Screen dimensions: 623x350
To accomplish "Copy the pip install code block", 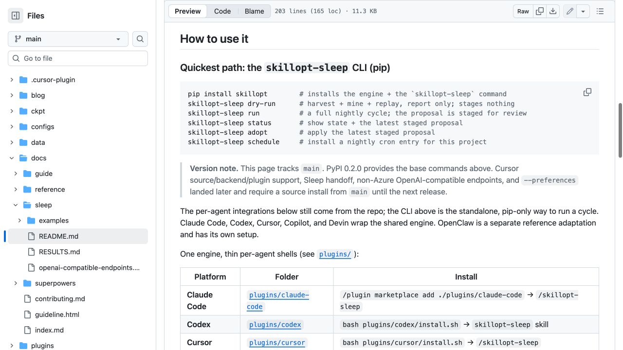I will [587, 92].
